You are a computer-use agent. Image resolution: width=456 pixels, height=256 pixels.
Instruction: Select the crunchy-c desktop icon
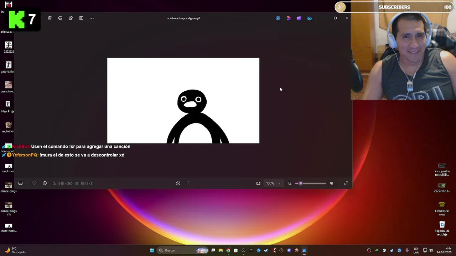[x=8, y=87]
